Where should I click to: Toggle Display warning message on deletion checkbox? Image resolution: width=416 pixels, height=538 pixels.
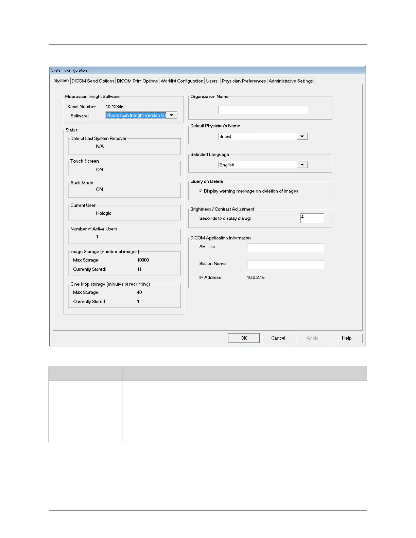(201, 191)
